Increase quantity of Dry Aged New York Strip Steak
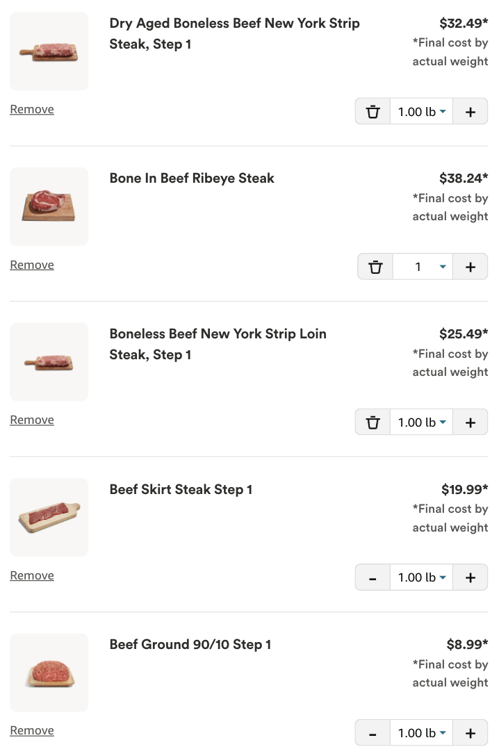The image size is (499, 756). coord(471,111)
